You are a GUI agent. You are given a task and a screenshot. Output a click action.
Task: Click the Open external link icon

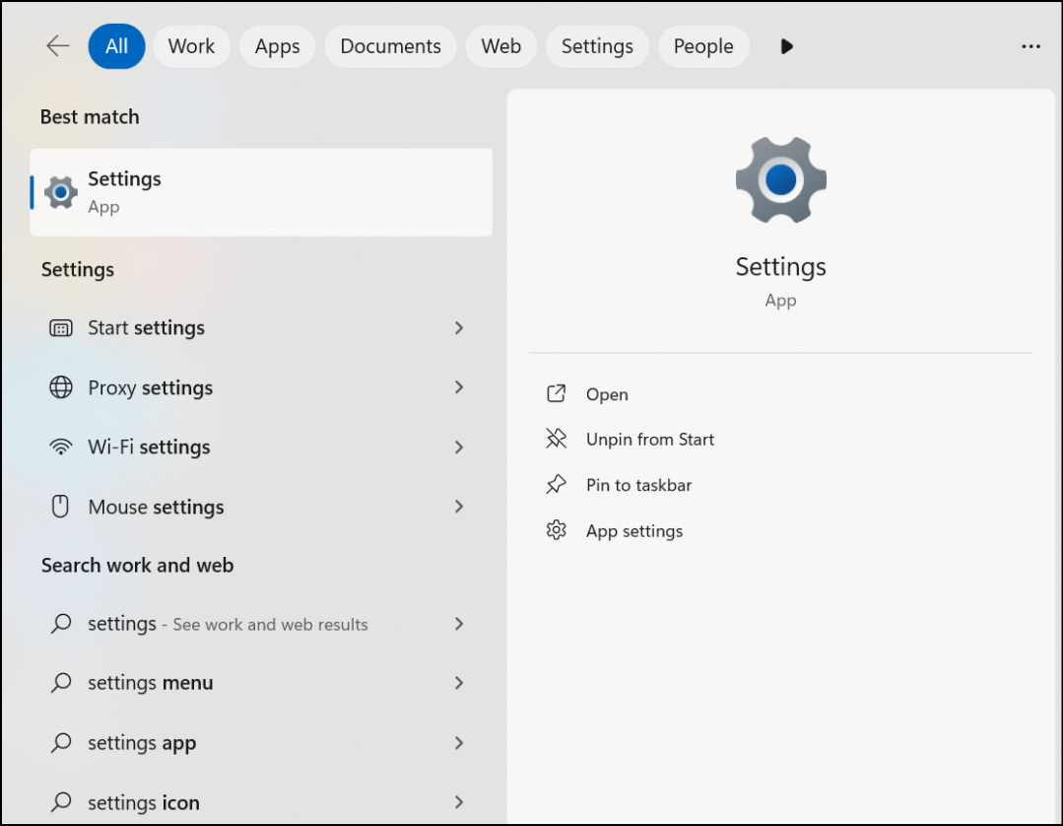pos(557,393)
